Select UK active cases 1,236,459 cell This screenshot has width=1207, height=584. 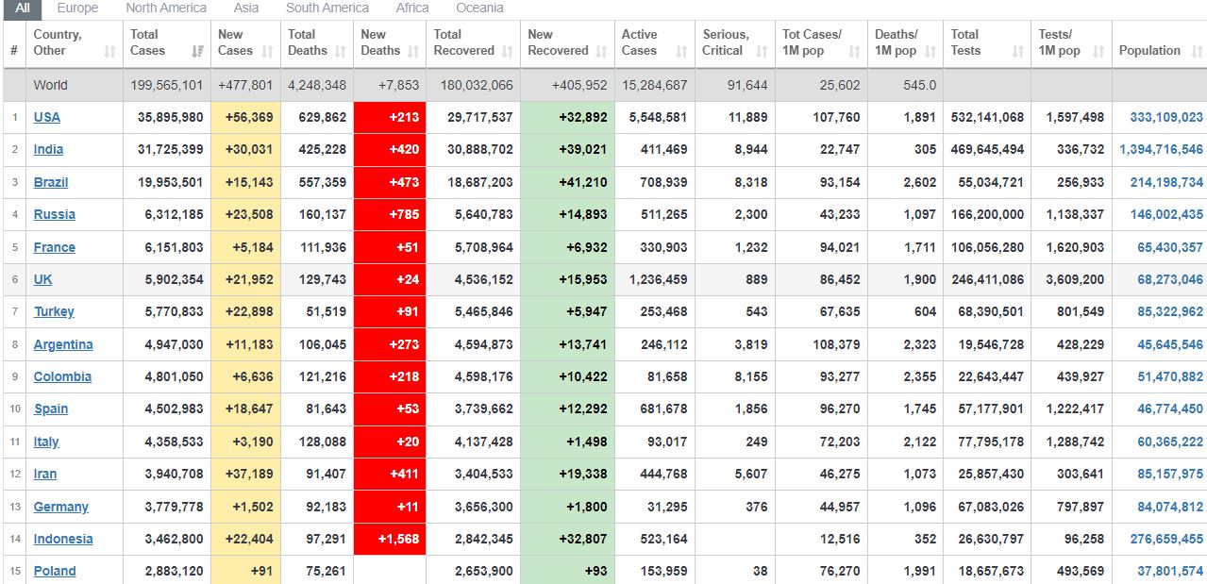655,279
